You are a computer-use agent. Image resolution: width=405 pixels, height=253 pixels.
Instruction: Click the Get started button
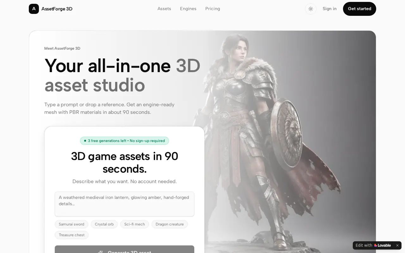[359, 9]
